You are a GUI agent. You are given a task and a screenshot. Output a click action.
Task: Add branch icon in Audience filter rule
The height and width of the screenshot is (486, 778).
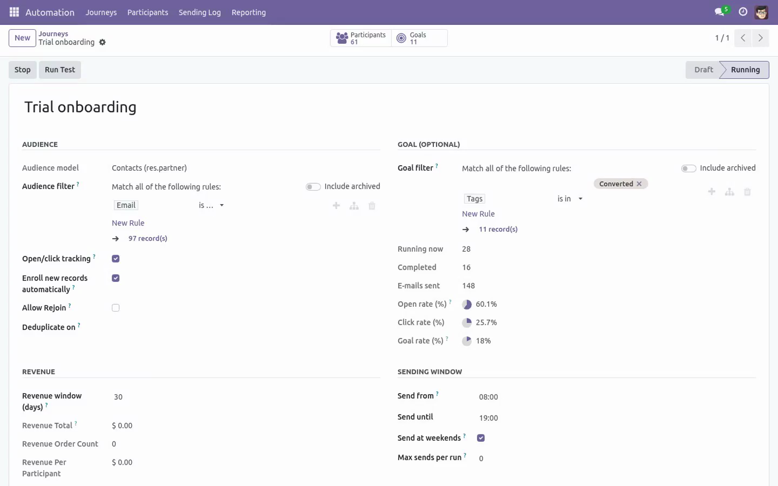coord(354,206)
